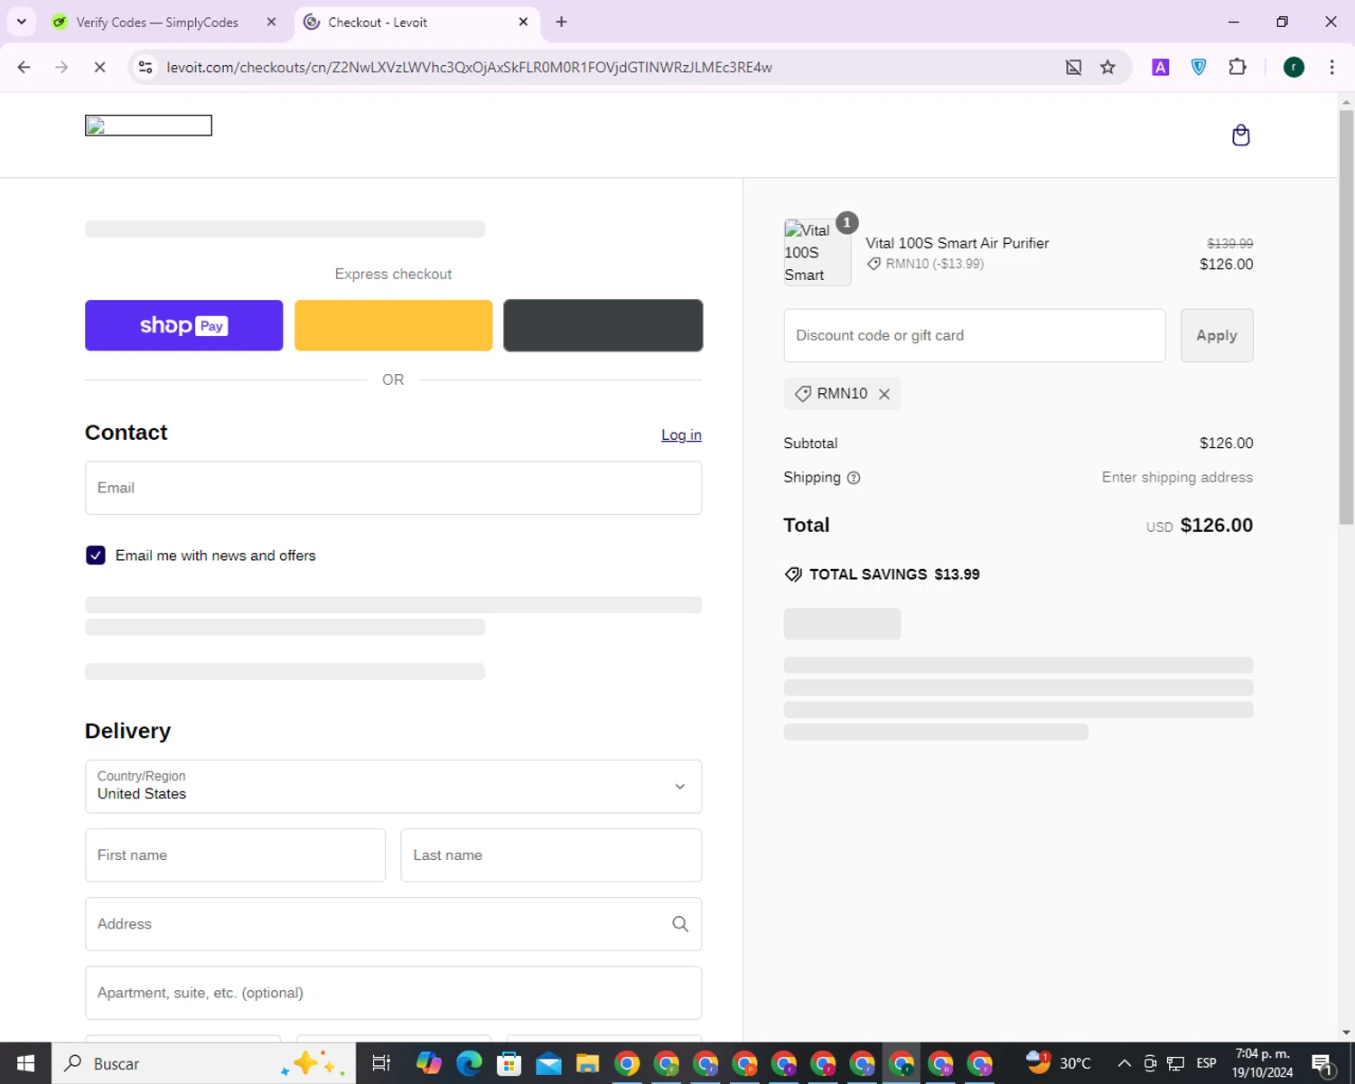This screenshot has width=1355, height=1084.
Task: Click the Apartment, suite, etc. field
Action: click(393, 993)
